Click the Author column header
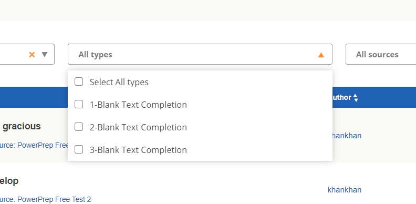Image resolution: width=416 pixels, height=204 pixels. click(x=341, y=97)
